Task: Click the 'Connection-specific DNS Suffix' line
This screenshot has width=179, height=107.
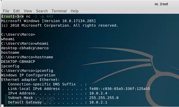Action: point(47,84)
